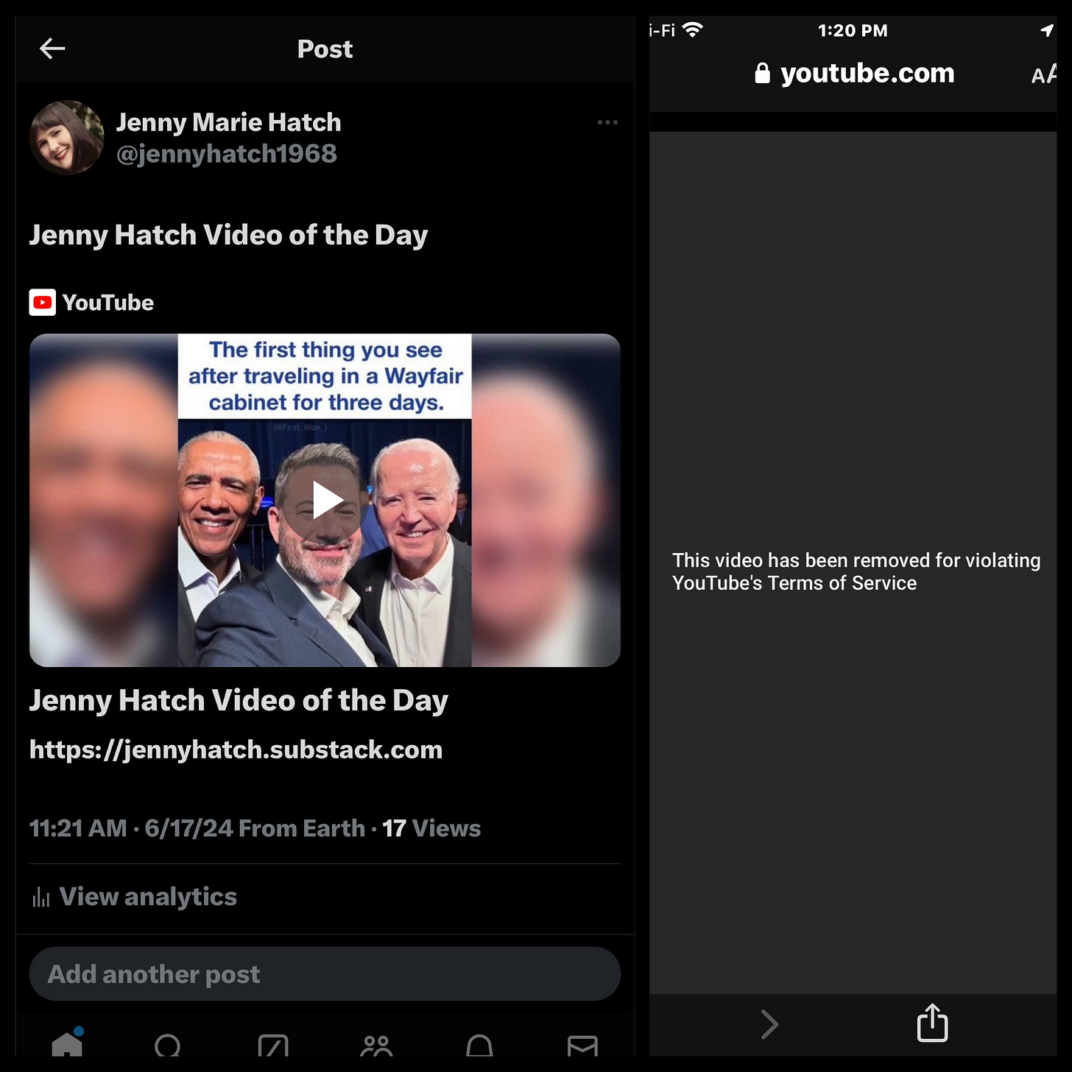Tap the 11:21 AM · 6/17/24 timestamp
1072x1072 pixels.
click(132, 828)
